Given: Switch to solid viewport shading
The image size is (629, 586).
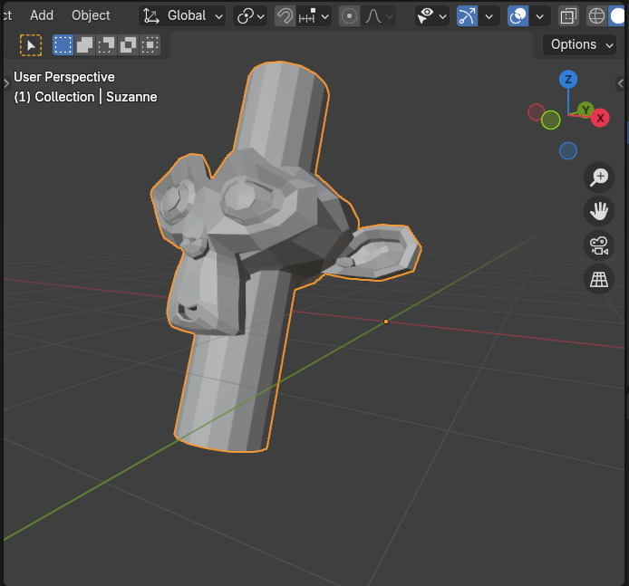Looking at the screenshot, I should [618, 16].
